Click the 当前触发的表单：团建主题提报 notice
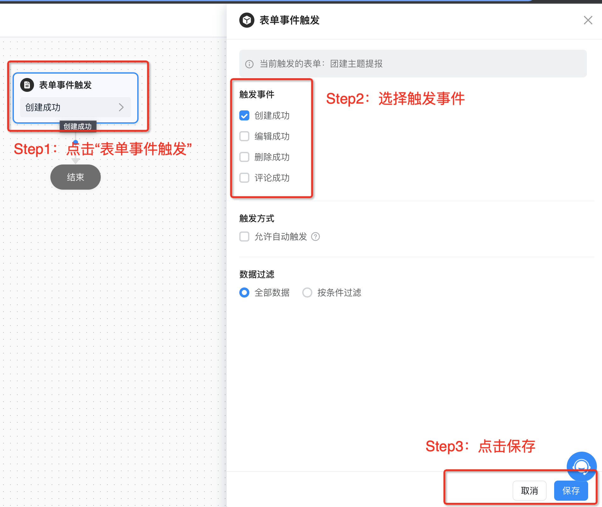Viewport: 602px width, 507px height. [x=413, y=64]
